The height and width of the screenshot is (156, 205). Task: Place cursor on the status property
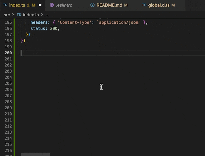(x=38, y=28)
